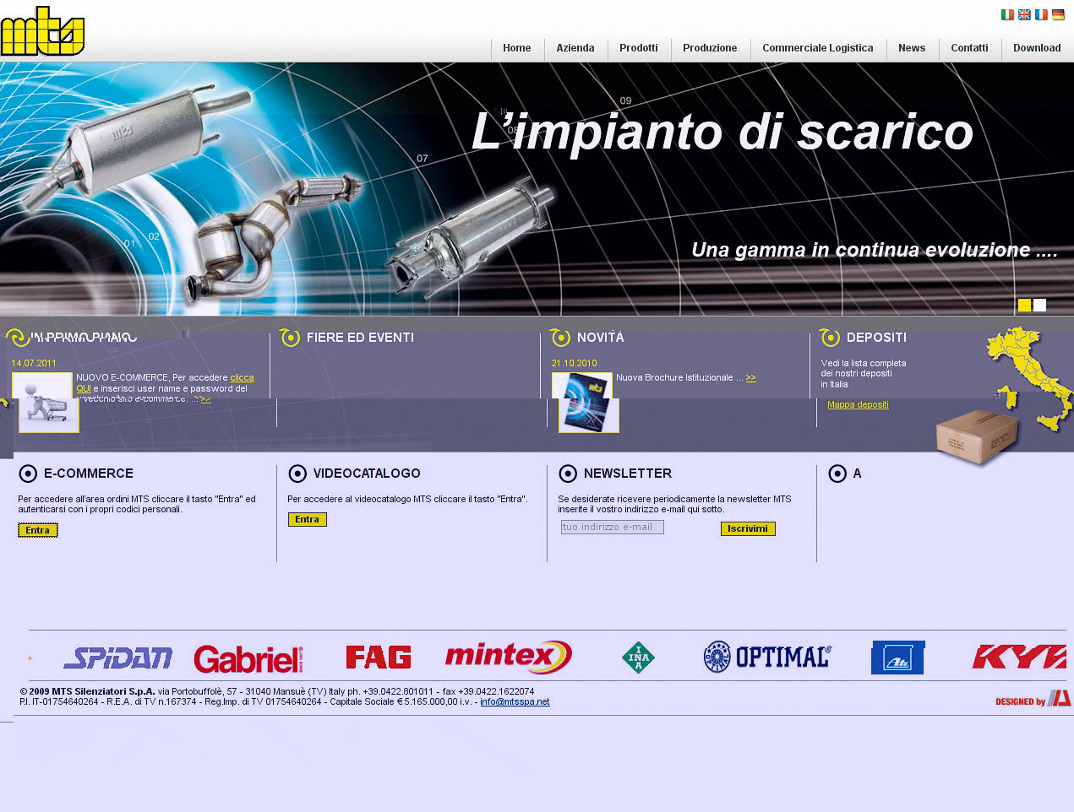Open the FAG brand logo
Image resolution: width=1074 pixels, height=812 pixels.
(379, 657)
